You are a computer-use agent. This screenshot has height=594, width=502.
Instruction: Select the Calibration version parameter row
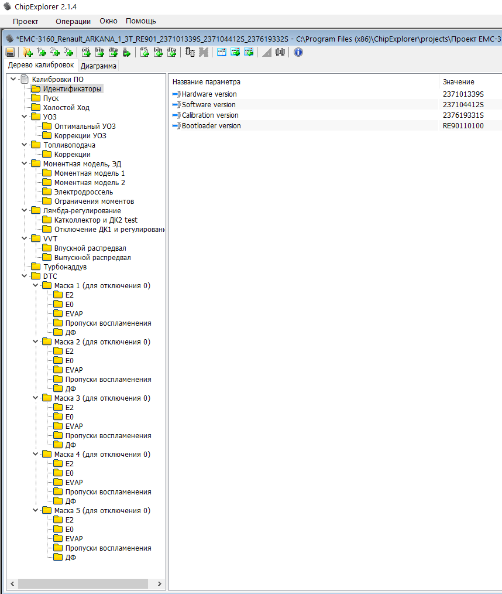pos(210,115)
